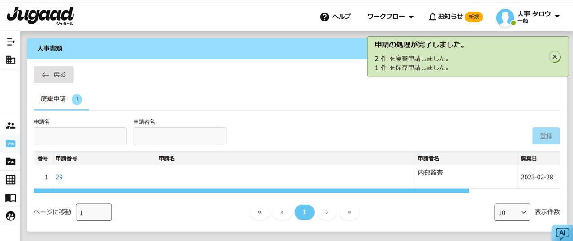Open ヘルプ help link in header

(x=336, y=17)
